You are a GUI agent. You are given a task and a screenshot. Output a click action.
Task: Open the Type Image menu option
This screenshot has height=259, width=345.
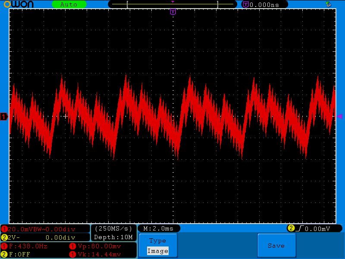tap(158, 246)
